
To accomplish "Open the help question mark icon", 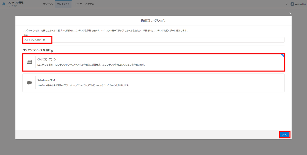I will [x=286, y=4].
